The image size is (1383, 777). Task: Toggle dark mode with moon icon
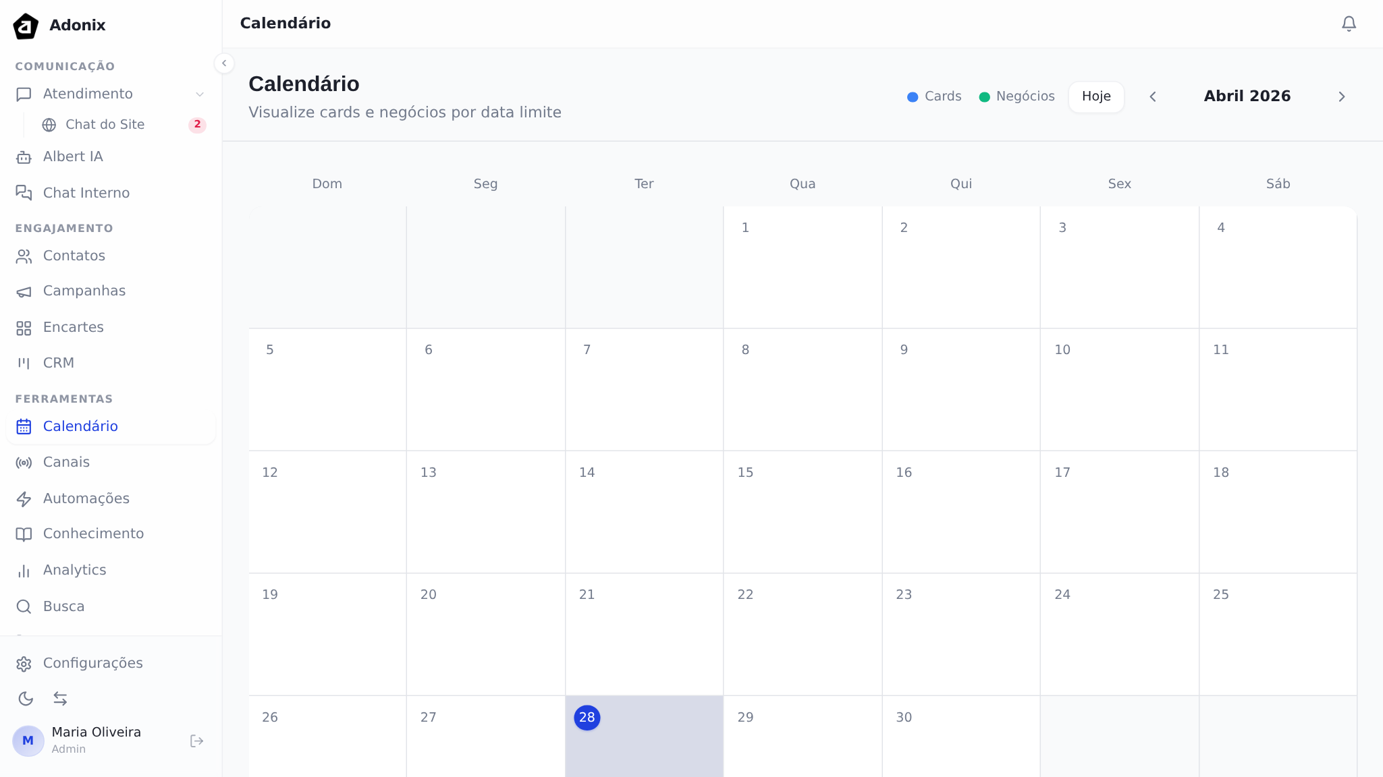[x=26, y=699]
